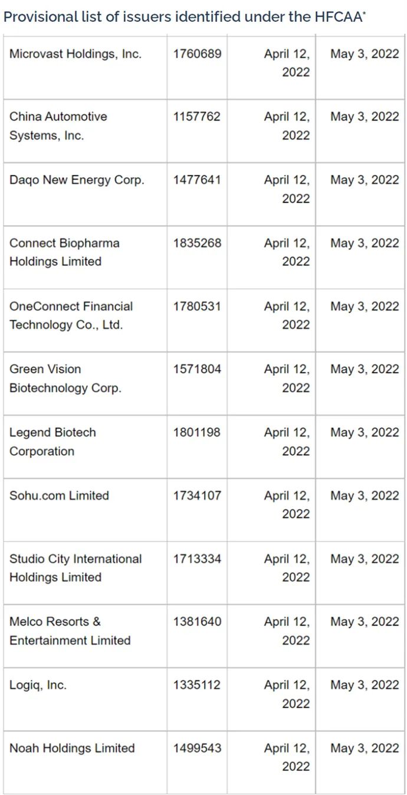The width and height of the screenshot is (407, 795).
Task: Click the Logiq, Inc. company name
Action: coord(38,685)
